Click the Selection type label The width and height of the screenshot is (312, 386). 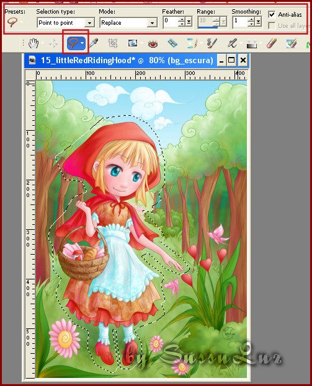coord(55,12)
